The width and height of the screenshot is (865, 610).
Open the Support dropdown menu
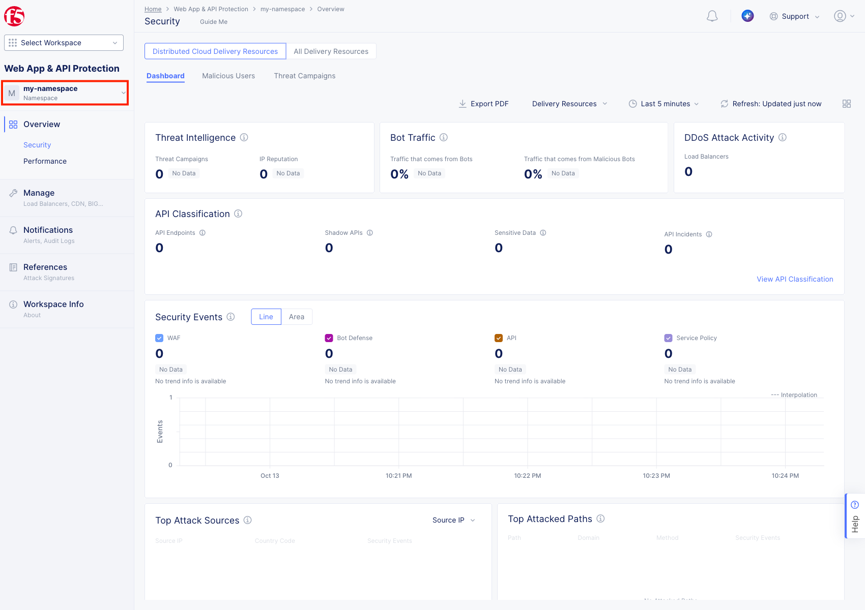795,16
